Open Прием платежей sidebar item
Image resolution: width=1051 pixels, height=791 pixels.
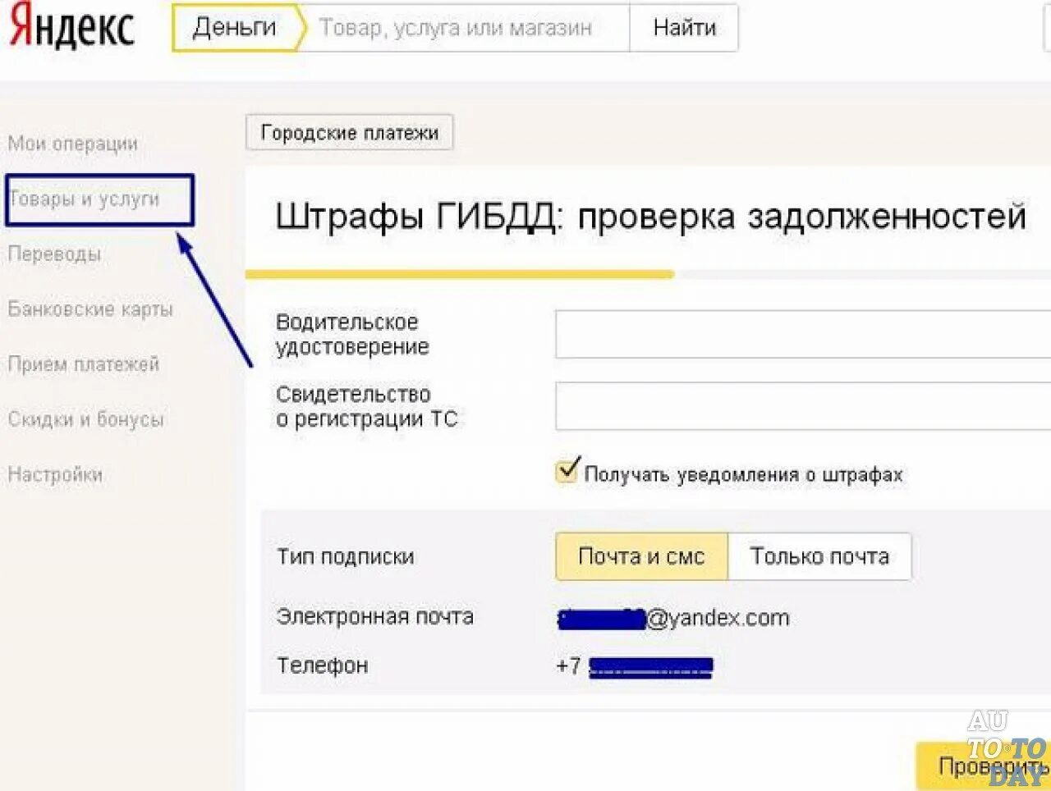tap(84, 364)
